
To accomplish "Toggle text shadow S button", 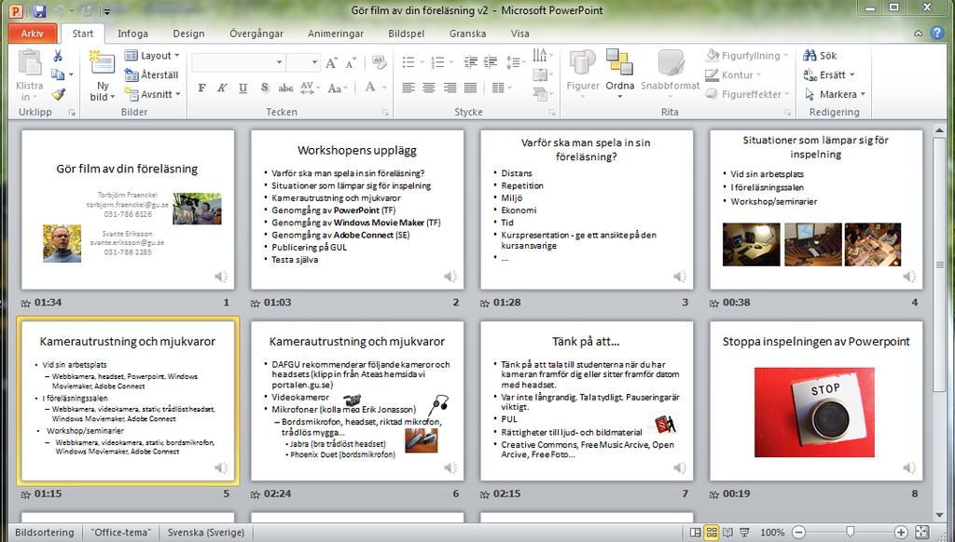I will tap(264, 88).
